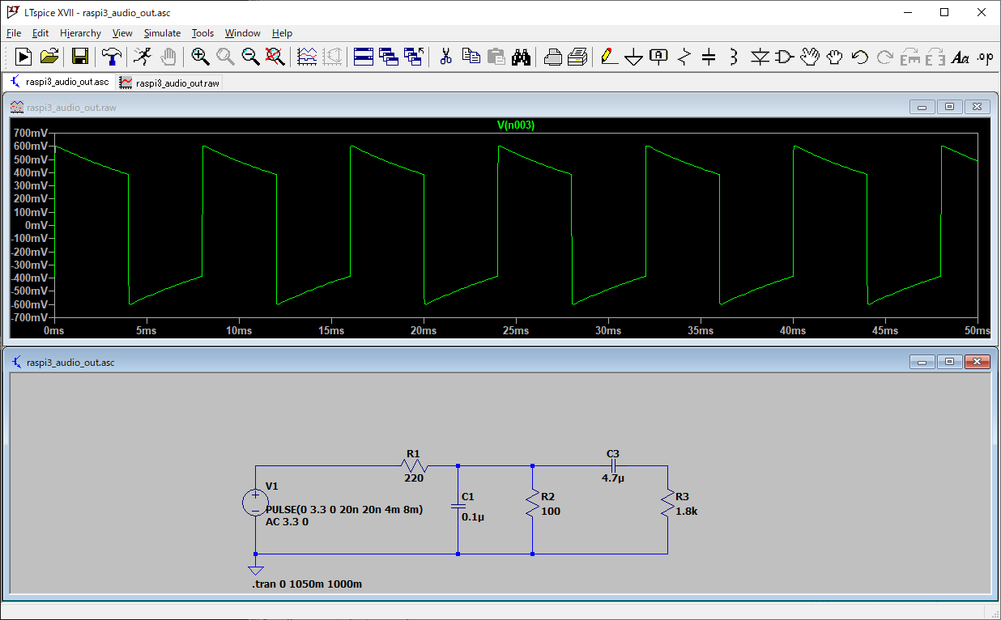
Task: Open the Tools menu
Action: 202,33
